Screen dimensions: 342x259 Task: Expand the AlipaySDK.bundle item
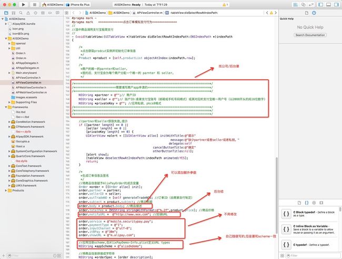[x=6, y=24]
